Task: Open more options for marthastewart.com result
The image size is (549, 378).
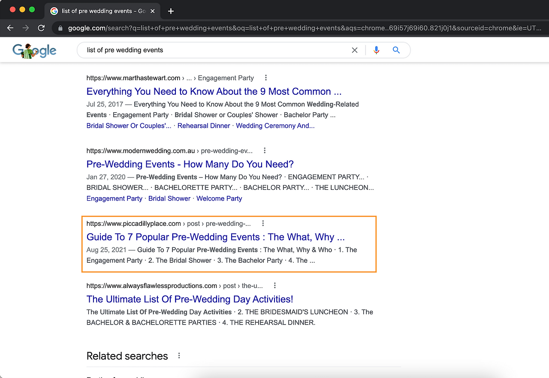Action: pyautogui.click(x=266, y=78)
